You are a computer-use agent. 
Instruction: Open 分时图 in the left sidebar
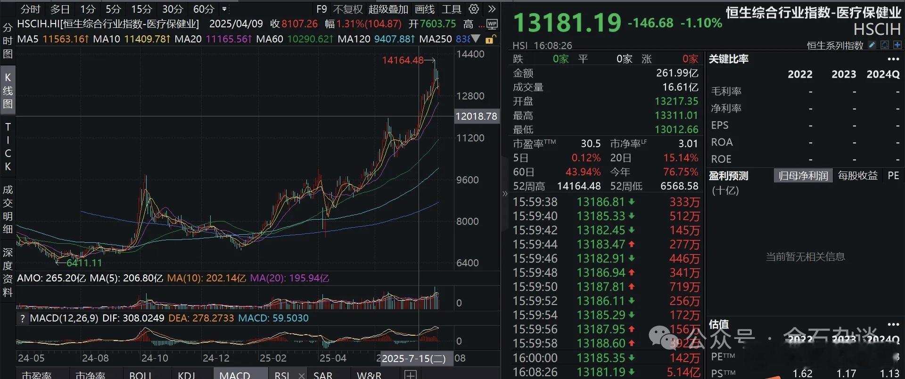(8, 41)
